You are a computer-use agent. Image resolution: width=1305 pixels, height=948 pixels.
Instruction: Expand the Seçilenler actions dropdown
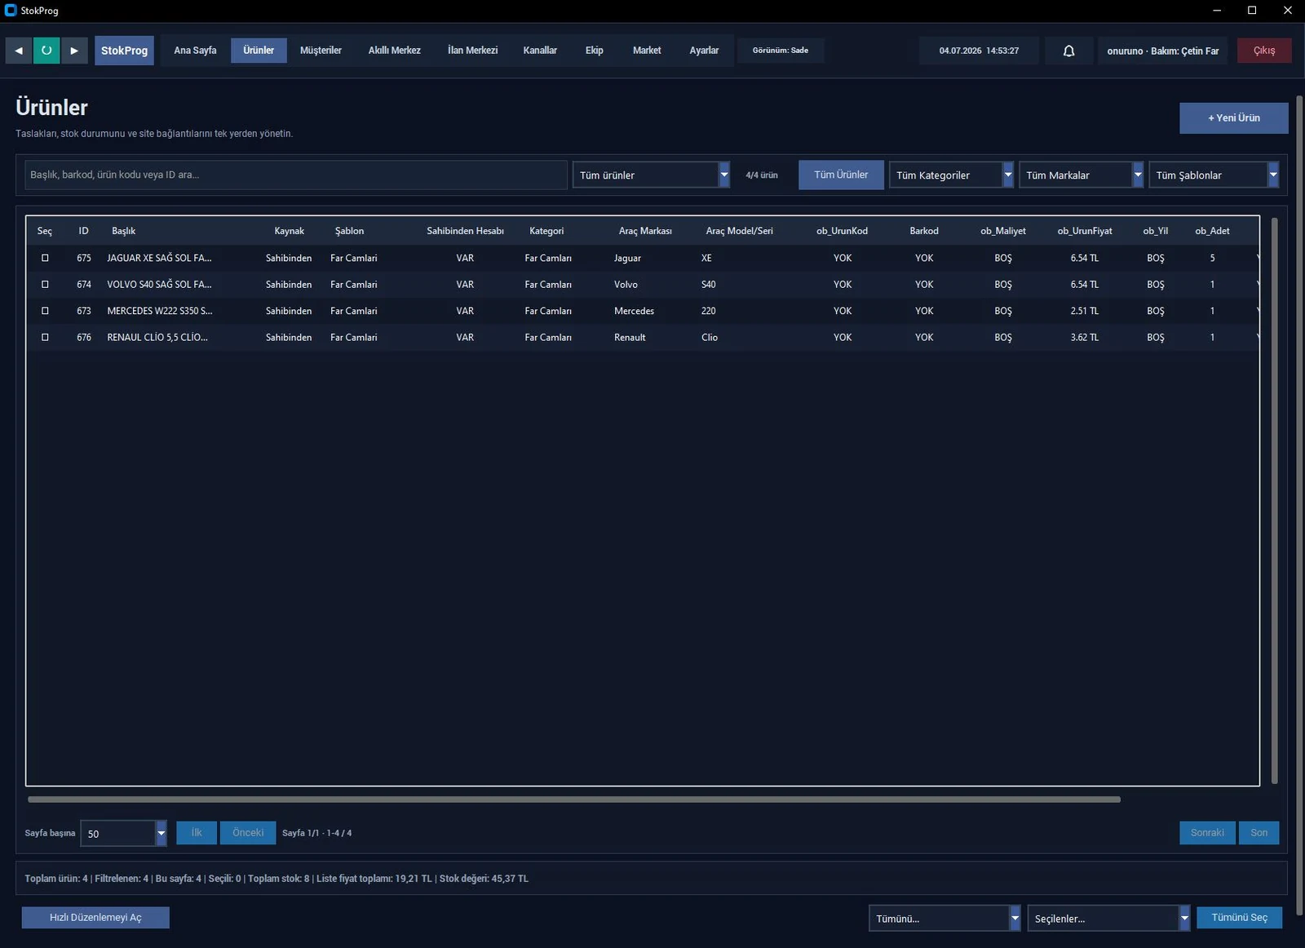pos(1108,918)
